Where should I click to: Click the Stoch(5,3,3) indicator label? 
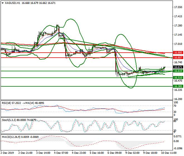click(x=9, y=120)
